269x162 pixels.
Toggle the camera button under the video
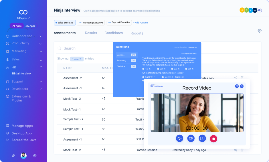click(x=191, y=139)
